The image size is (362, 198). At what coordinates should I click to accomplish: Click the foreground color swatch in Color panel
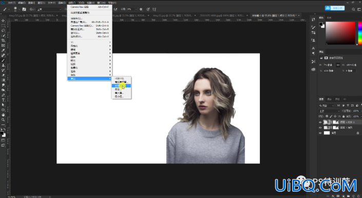pos(321,24)
